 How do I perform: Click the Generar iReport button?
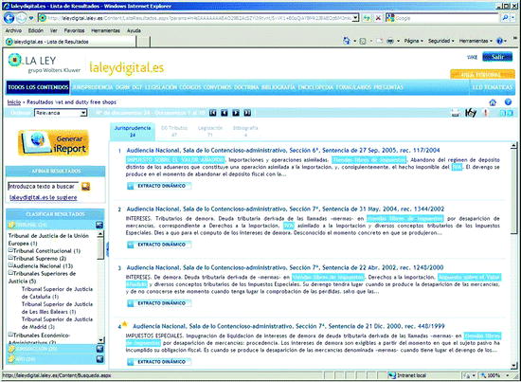54,143
